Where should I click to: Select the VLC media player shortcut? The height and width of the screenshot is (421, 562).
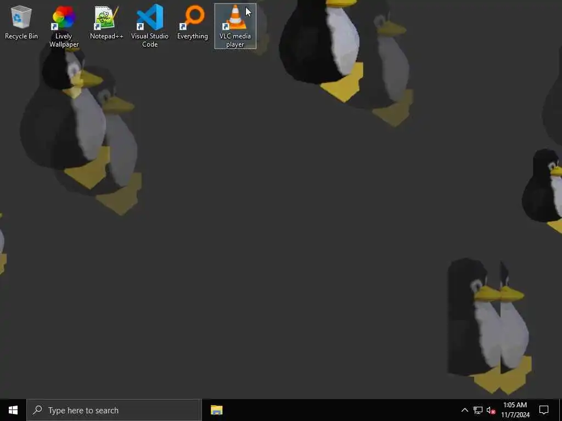coord(235,26)
